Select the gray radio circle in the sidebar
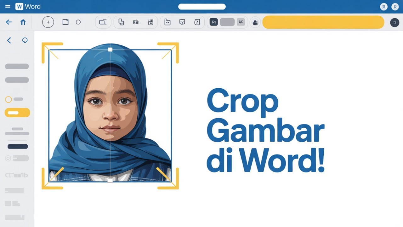Viewport: 403px width, 227px height. point(8,159)
